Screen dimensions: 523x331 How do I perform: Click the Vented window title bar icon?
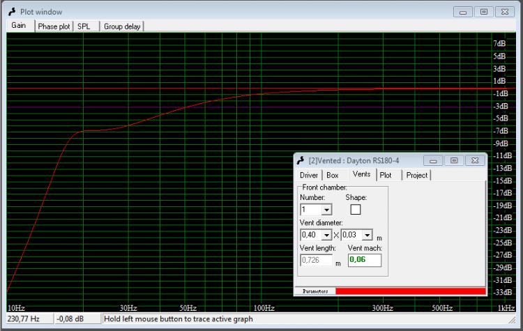(x=301, y=160)
